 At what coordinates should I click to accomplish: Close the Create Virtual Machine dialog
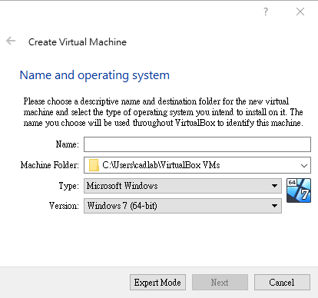coord(300,12)
